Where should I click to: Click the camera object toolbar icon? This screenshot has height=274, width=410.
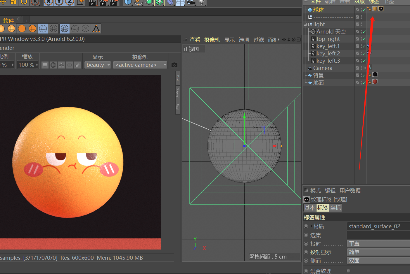(x=191, y=2)
